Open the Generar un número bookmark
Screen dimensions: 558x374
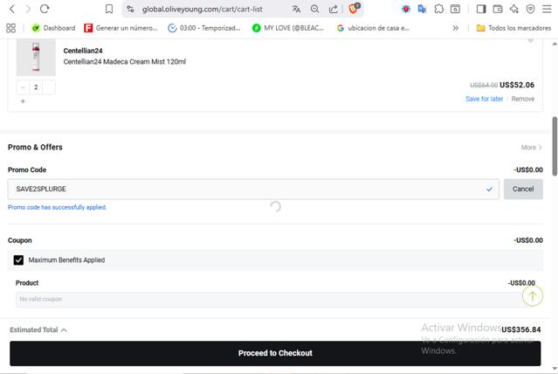(121, 28)
